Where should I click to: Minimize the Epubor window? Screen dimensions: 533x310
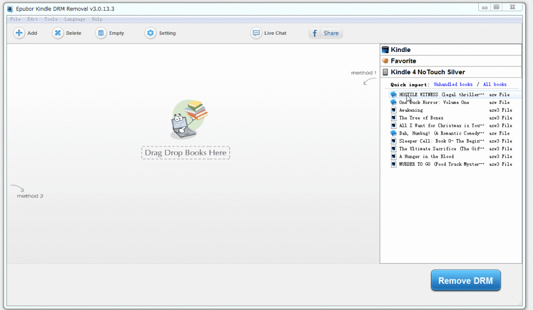(x=485, y=7)
